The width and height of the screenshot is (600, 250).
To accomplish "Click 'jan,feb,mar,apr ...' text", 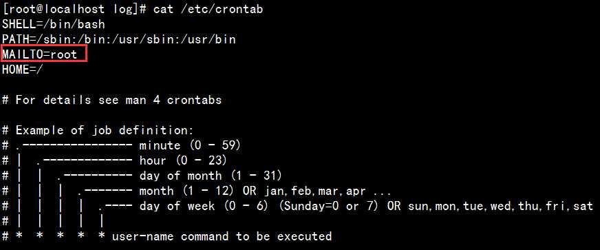I will tap(328, 191).
